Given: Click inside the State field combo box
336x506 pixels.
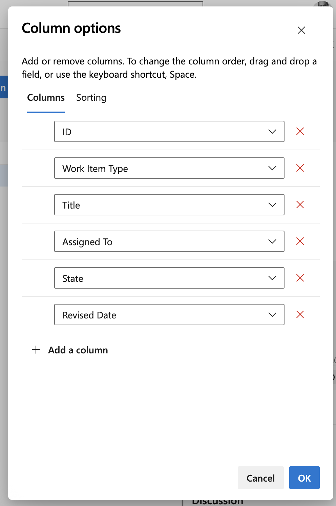Looking at the screenshot, I should pos(152,278).
